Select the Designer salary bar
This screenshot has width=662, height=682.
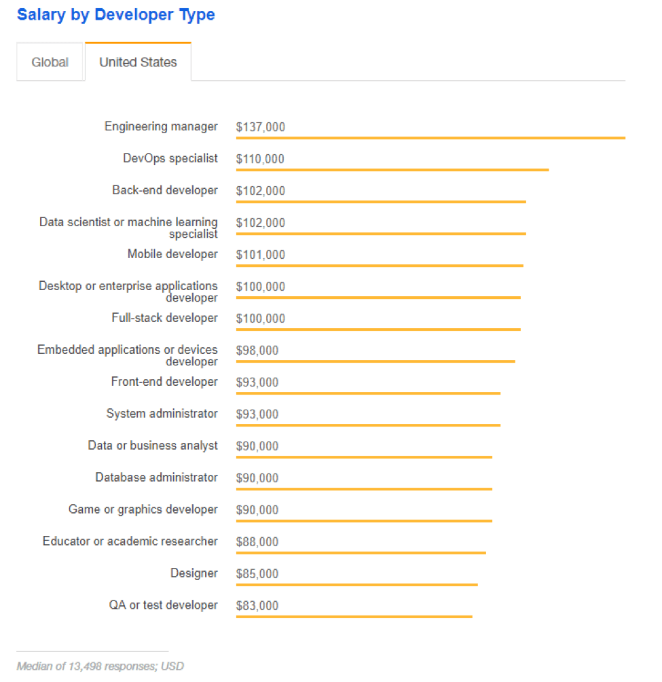[x=356, y=584]
